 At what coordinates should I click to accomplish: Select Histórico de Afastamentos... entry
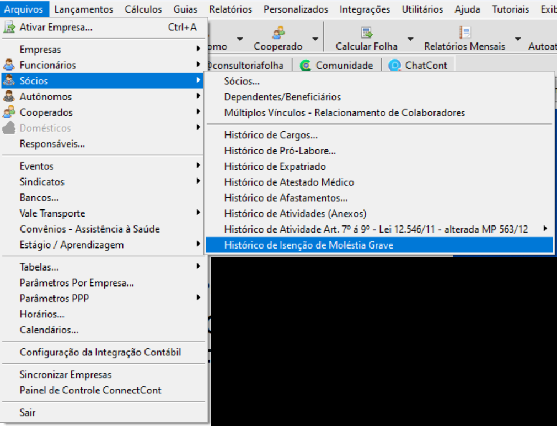click(379, 198)
